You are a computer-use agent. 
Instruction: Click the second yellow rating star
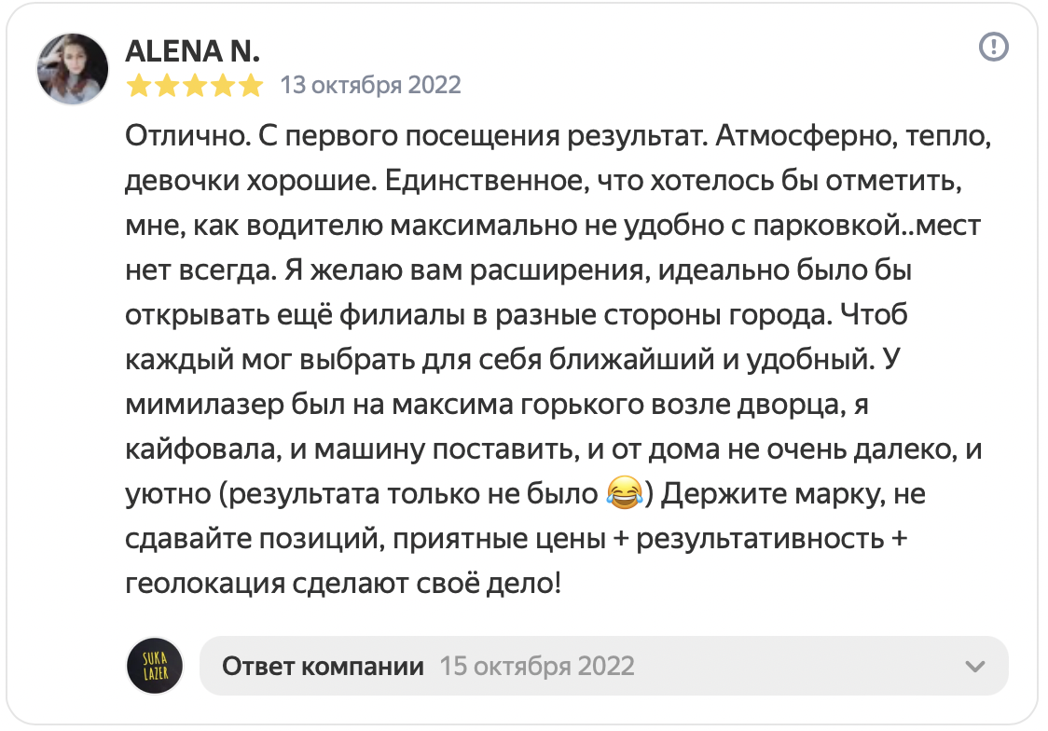coord(166,86)
